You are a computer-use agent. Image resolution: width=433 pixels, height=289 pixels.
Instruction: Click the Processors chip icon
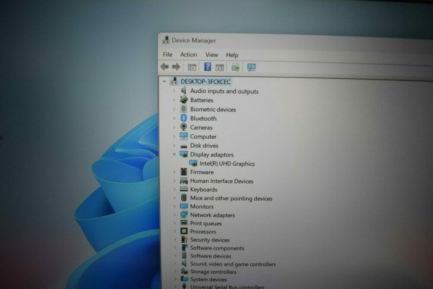184,231
